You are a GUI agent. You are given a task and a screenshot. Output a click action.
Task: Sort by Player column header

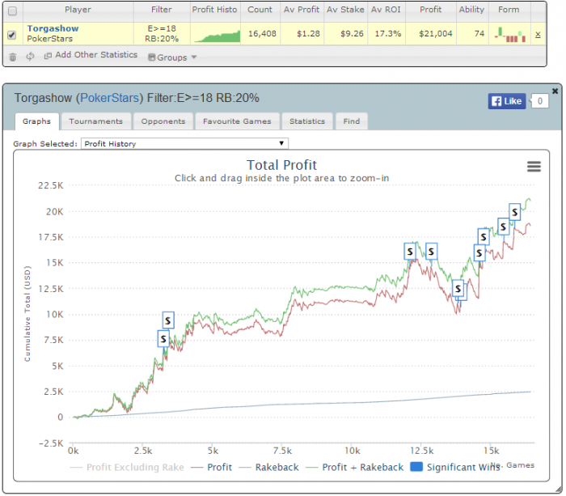click(x=78, y=10)
